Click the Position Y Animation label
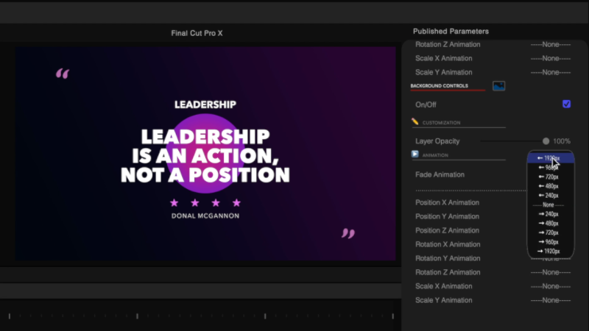The width and height of the screenshot is (589, 331). [x=447, y=216]
